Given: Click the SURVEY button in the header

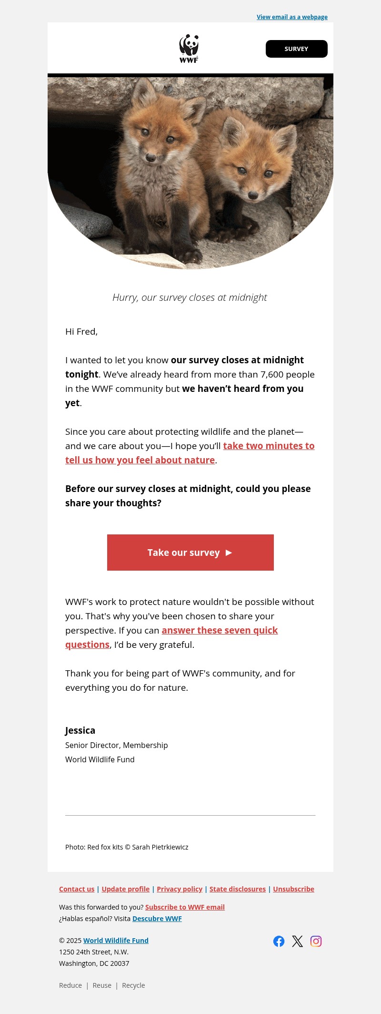Looking at the screenshot, I should tap(296, 48).
